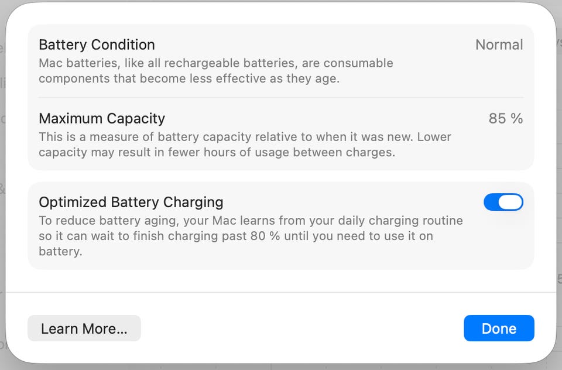This screenshot has width=562, height=370.
Task: Click the divider line below the battery condition description
Action: 281,97
